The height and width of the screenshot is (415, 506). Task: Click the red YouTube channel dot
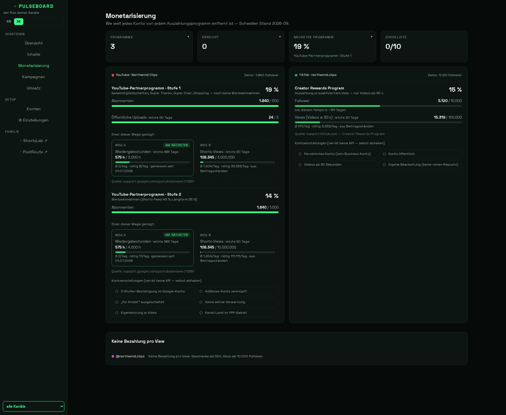pyautogui.click(x=113, y=75)
